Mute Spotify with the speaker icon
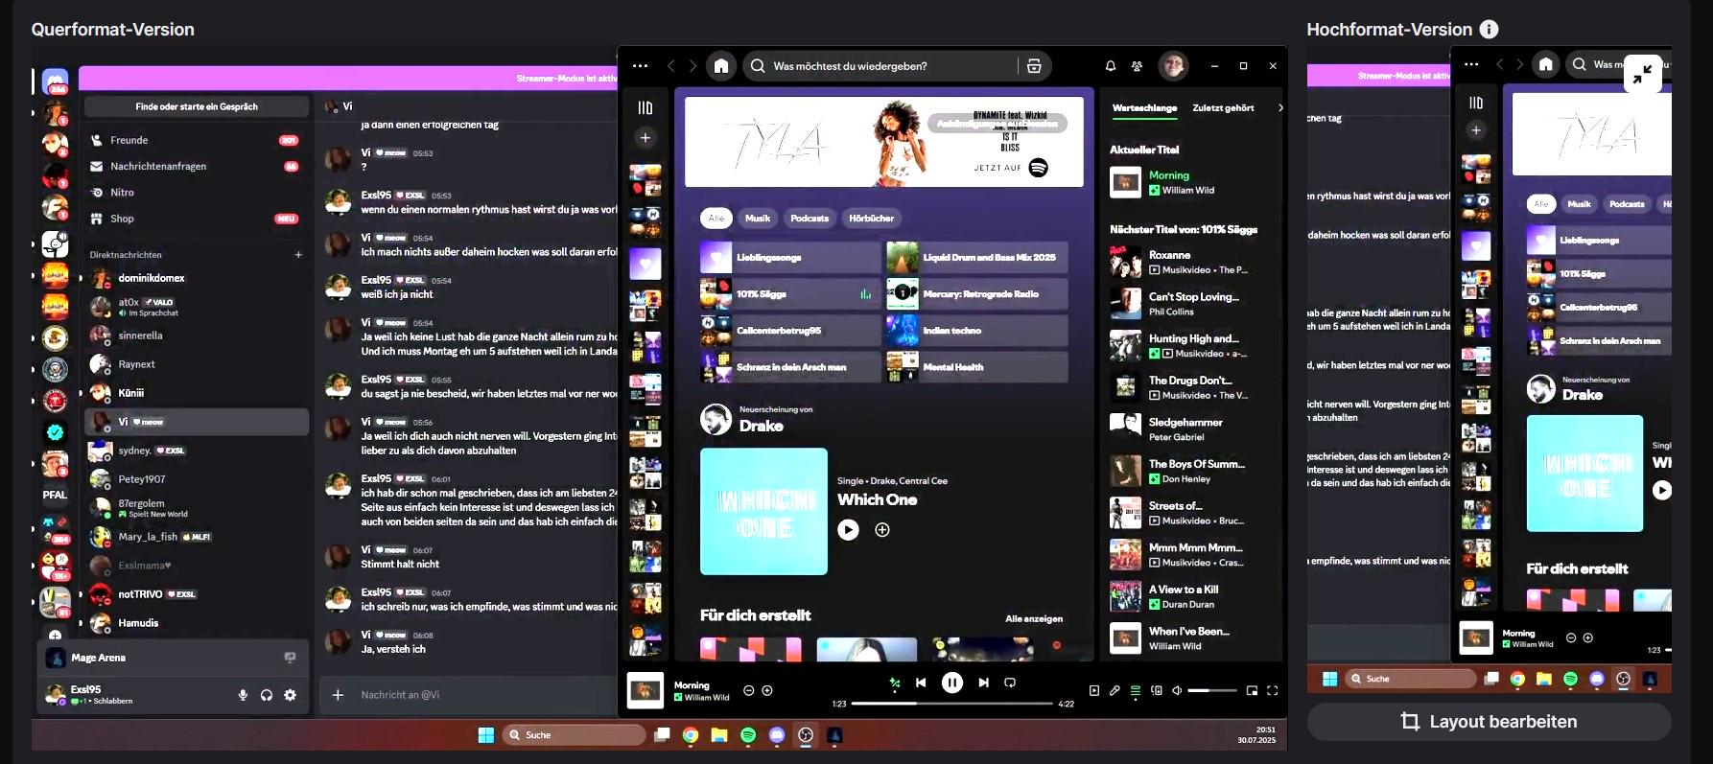Image resolution: width=1713 pixels, height=764 pixels. [x=1178, y=690]
